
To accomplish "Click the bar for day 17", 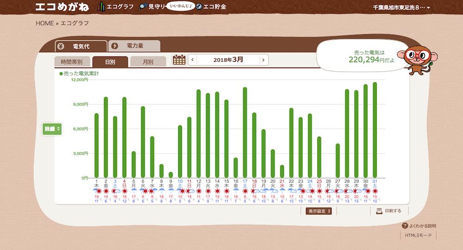I will pos(245,132).
